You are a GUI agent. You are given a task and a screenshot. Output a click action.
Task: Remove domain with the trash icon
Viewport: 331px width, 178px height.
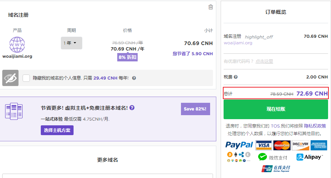[210, 7]
